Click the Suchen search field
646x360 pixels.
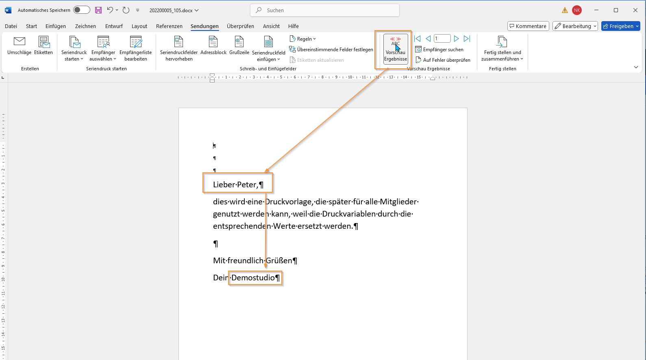[x=325, y=10]
